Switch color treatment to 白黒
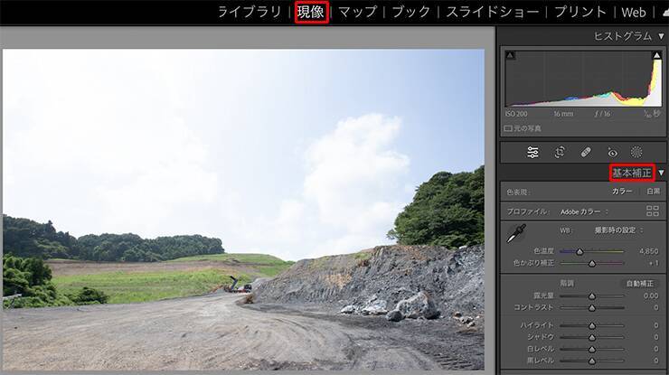This screenshot has width=669, height=375. click(652, 192)
